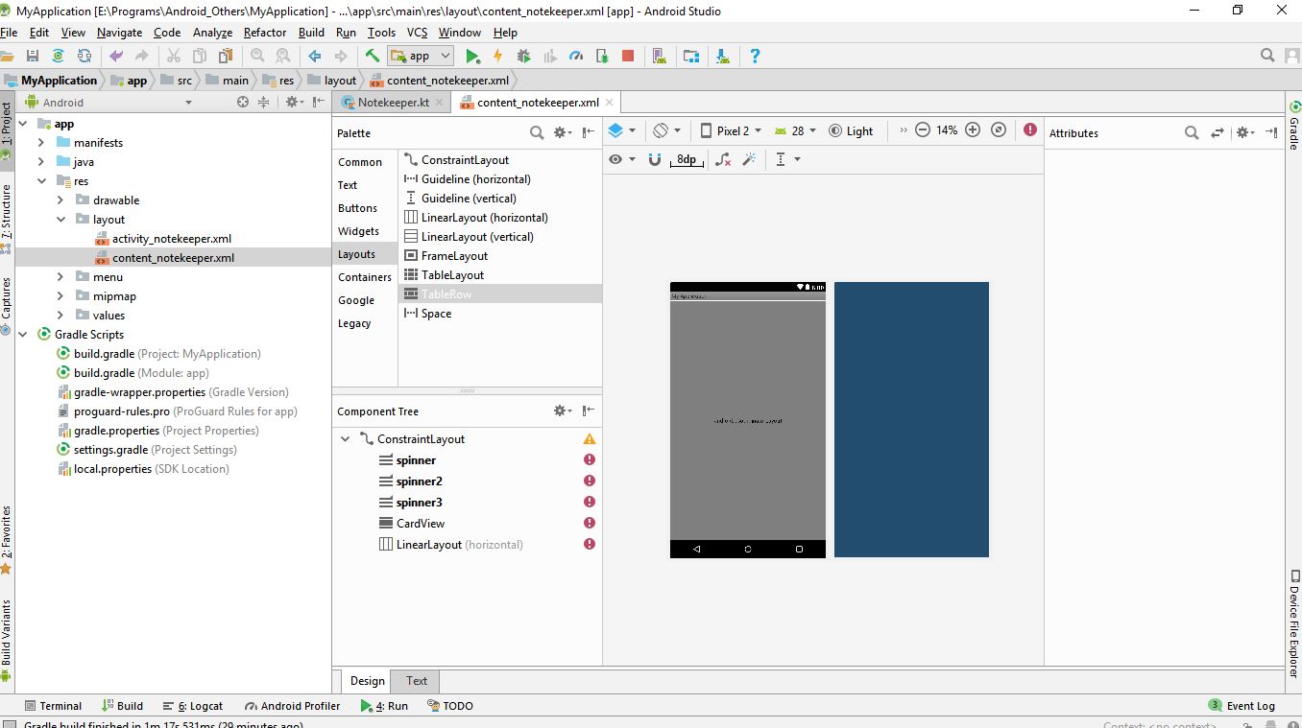The width and height of the screenshot is (1302, 728).
Task: Open the Android Profiler gauge icon
Action: 576,56
